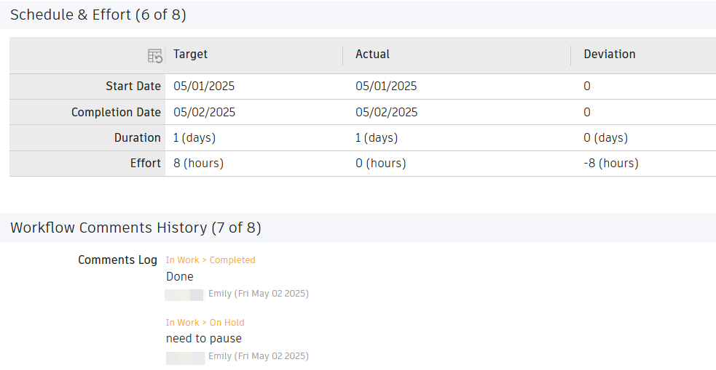
Task: Click the "need to pause" comment text
Action: [204, 339]
